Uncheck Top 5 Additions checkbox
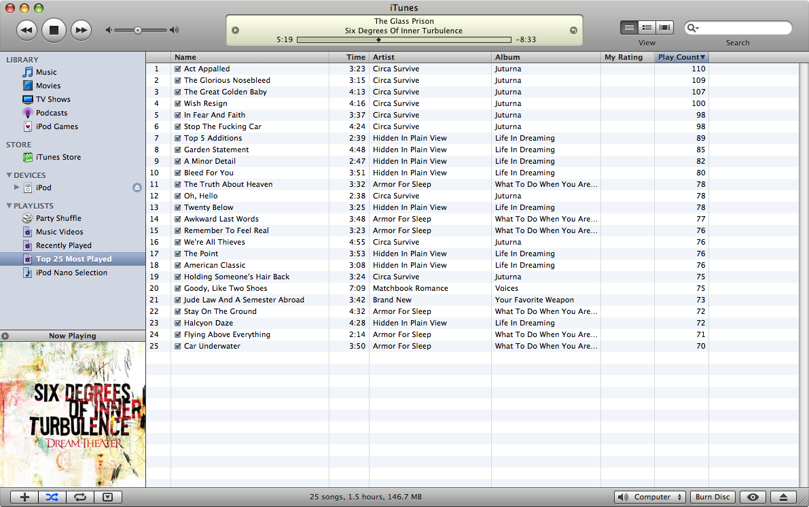 pyautogui.click(x=177, y=138)
